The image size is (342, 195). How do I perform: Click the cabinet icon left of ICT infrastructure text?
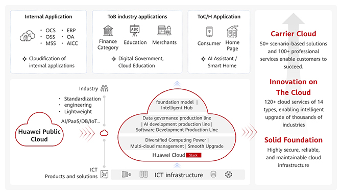(143, 175)
